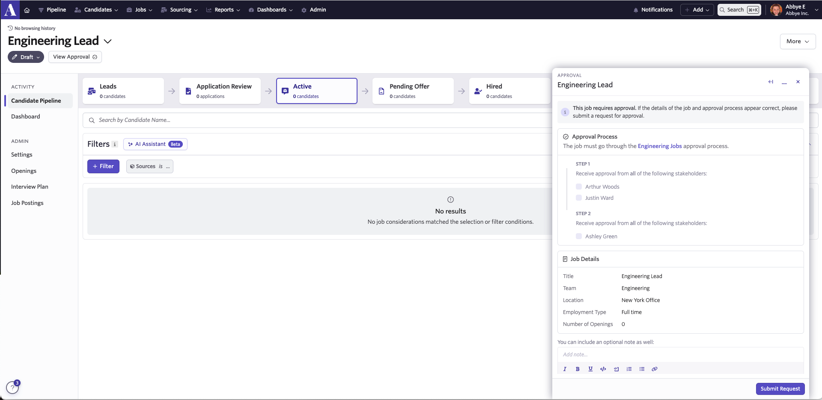Insert numbered list in note editor
The width and height of the screenshot is (822, 400).
(x=629, y=369)
